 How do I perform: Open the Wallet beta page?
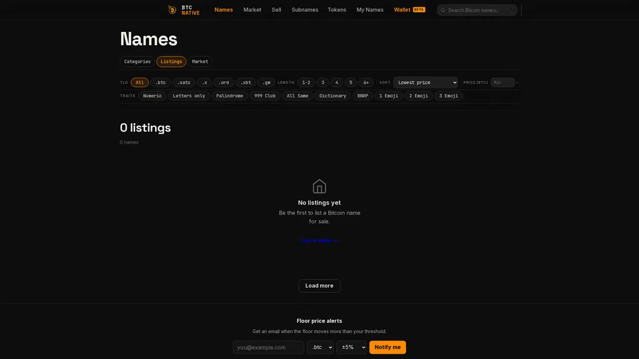409,10
